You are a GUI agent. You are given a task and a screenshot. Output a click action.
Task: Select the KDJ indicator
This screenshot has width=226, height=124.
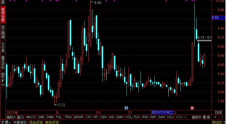[170, 117]
